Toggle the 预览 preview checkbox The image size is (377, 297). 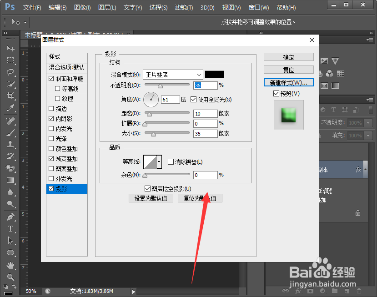click(276, 93)
